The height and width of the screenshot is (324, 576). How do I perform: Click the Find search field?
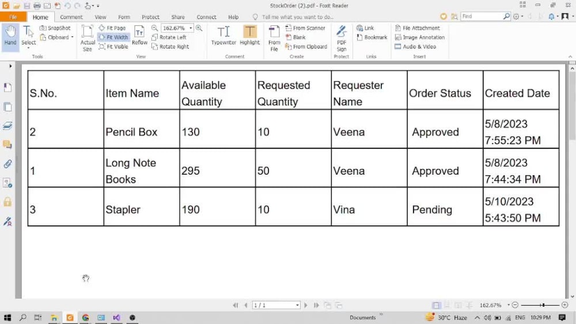482,16
